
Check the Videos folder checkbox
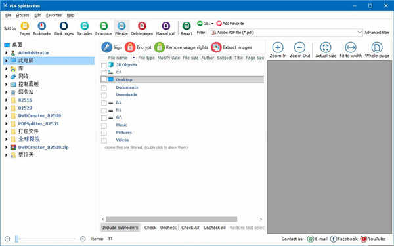pos(104,140)
